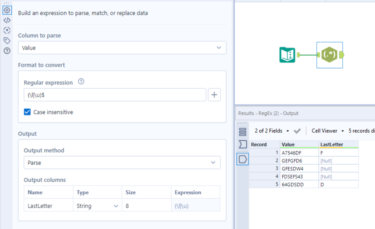Click the Regular expression help icon
This screenshot has width=375, height=229.
pos(81,82)
